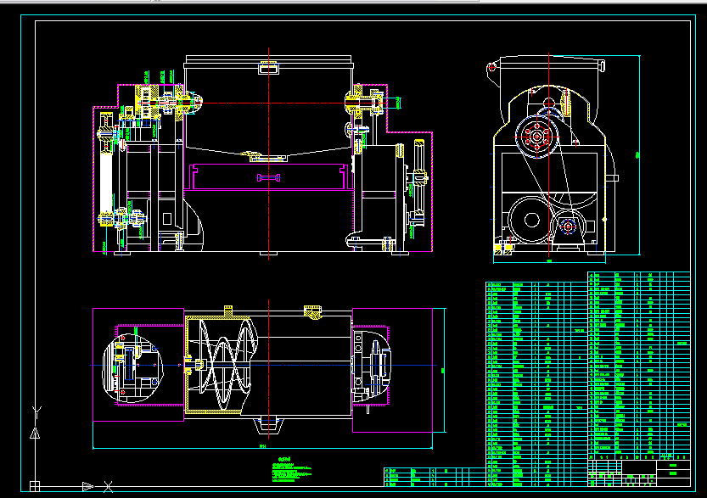Screen dimensions: 707x498
Task: Select the green technical notes text block
Action: pyautogui.click(x=292, y=470)
